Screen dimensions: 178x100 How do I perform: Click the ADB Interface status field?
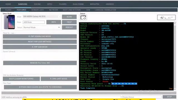click(x=61, y=97)
